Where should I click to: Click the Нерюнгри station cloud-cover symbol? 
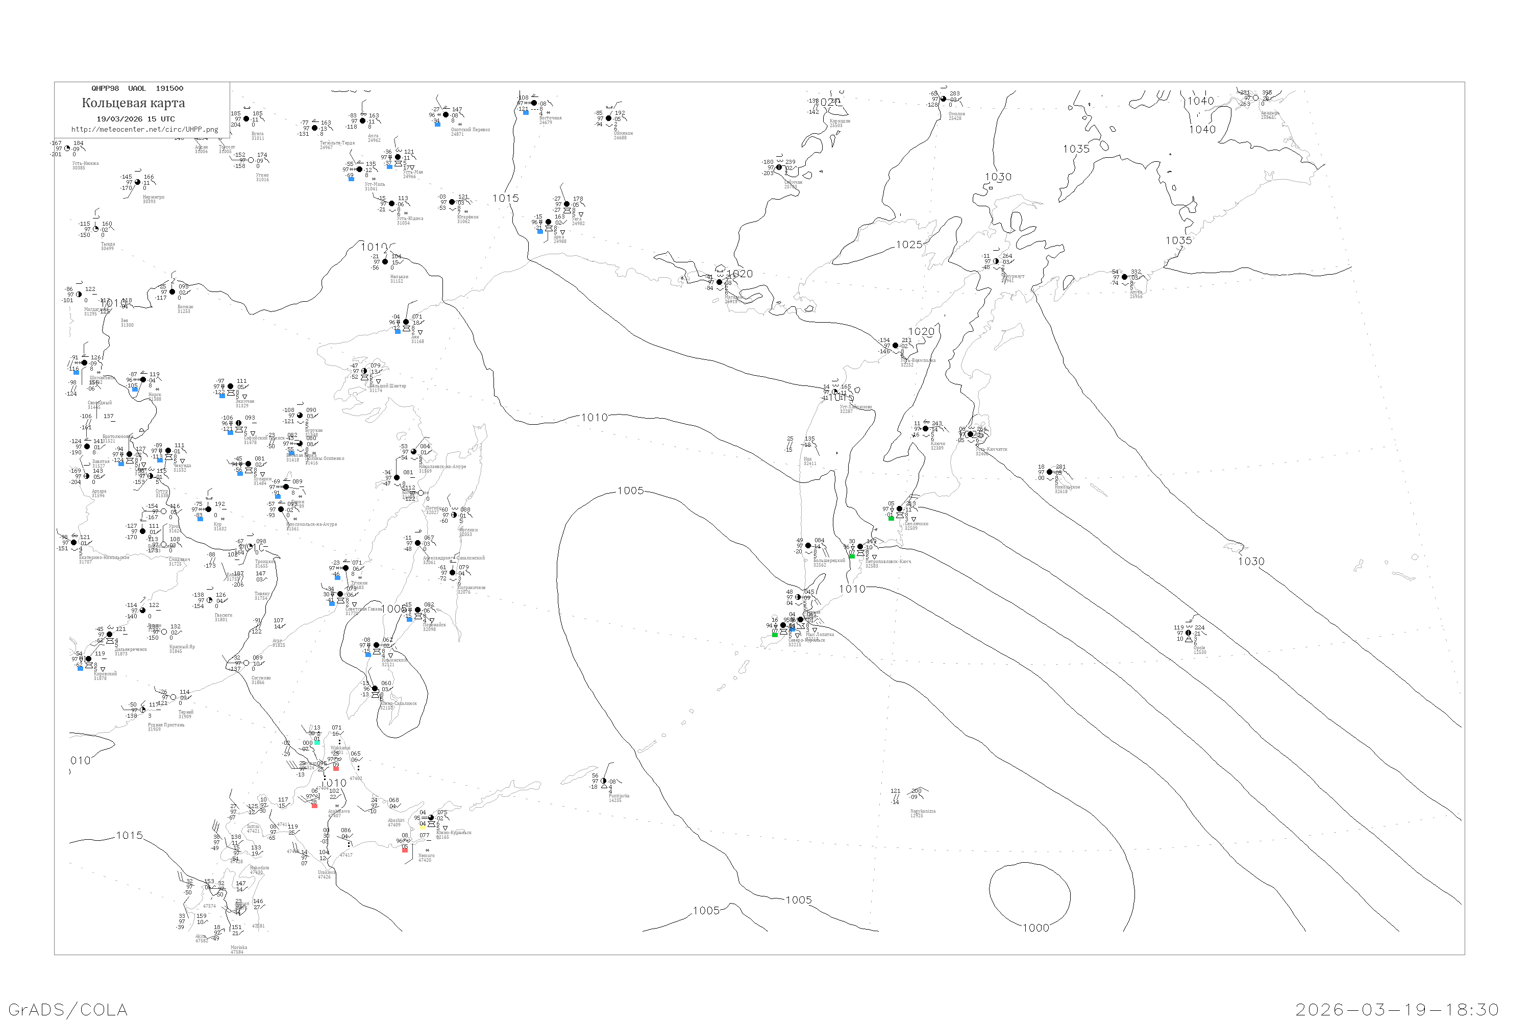pyautogui.click(x=137, y=182)
